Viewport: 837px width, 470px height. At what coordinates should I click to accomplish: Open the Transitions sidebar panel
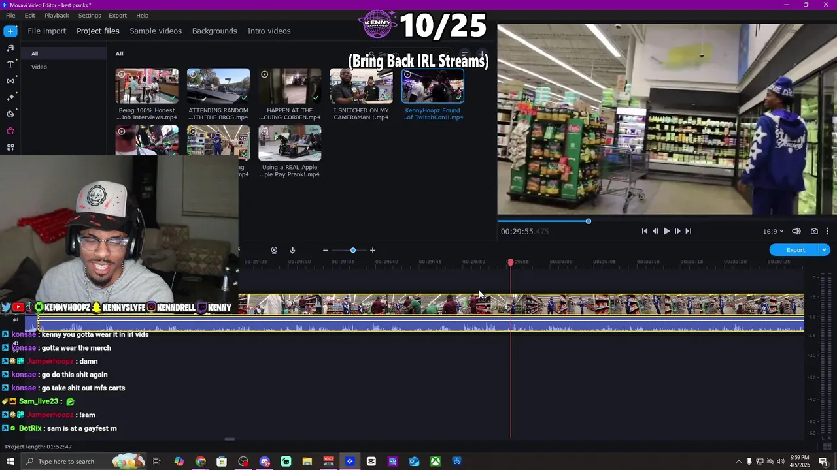(10, 81)
